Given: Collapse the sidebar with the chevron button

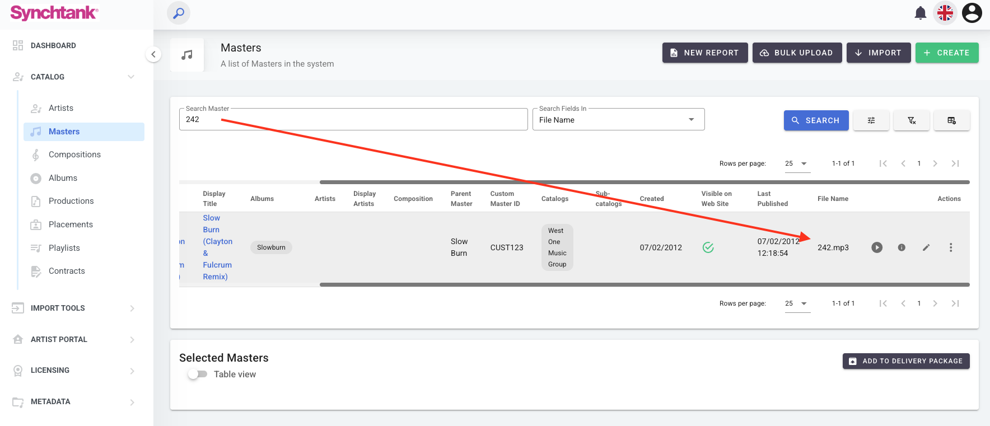Looking at the screenshot, I should pos(153,54).
